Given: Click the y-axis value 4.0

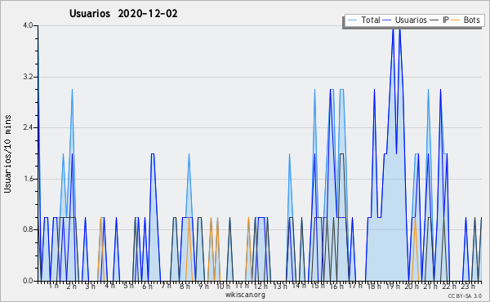Looking at the screenshot, I should [x=28, y=25].
